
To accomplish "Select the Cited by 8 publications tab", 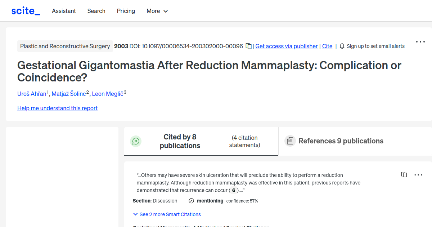I will pos(180,141).
